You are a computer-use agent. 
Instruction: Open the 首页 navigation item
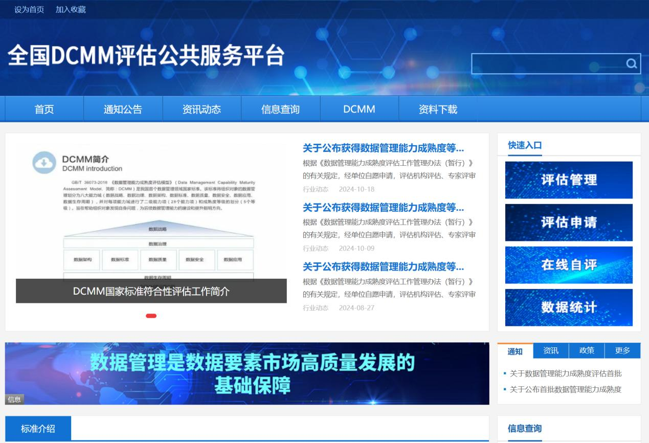pyautogui.click(x=44, y=109)
